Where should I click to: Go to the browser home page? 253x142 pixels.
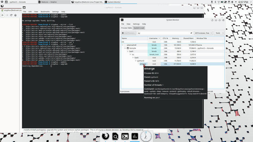(x=15, y=15)
